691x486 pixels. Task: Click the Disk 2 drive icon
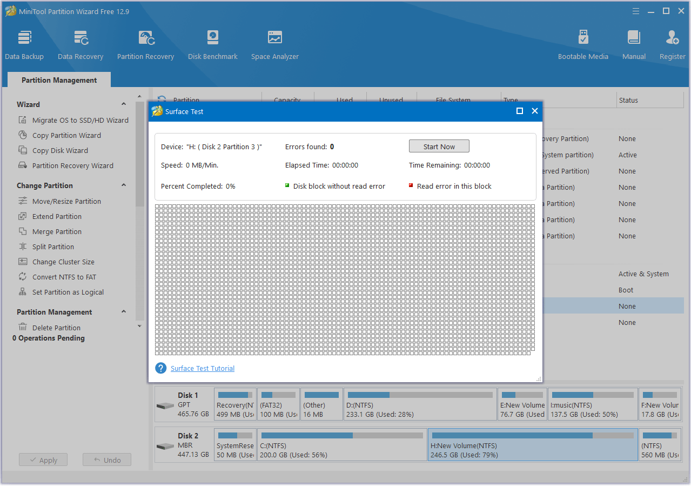coord(165,447)
